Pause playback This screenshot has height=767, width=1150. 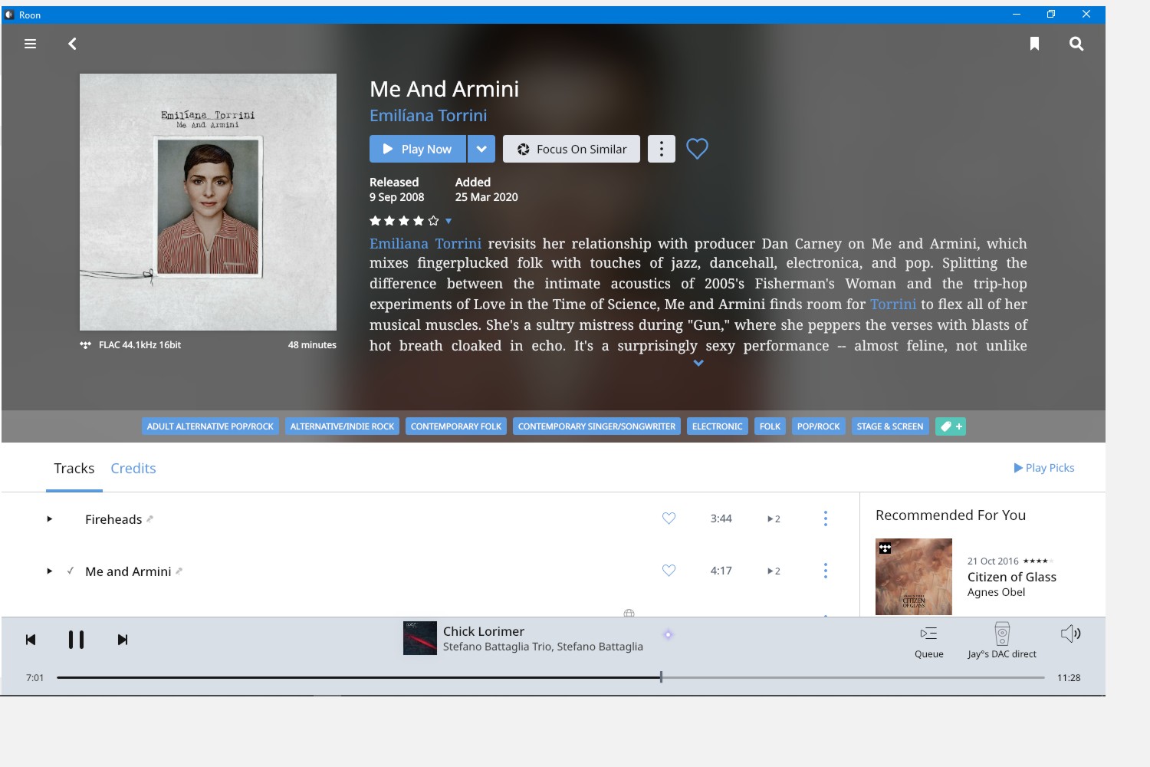pos(76,640)
